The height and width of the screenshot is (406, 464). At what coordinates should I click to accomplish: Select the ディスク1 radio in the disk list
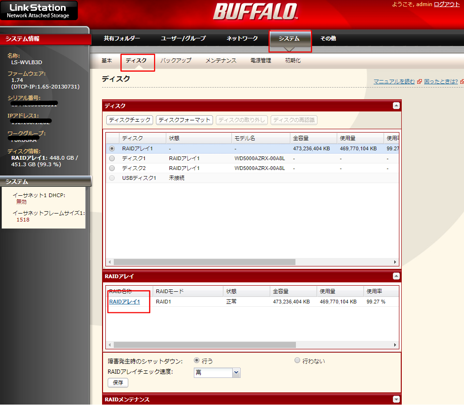coord(111,158)
